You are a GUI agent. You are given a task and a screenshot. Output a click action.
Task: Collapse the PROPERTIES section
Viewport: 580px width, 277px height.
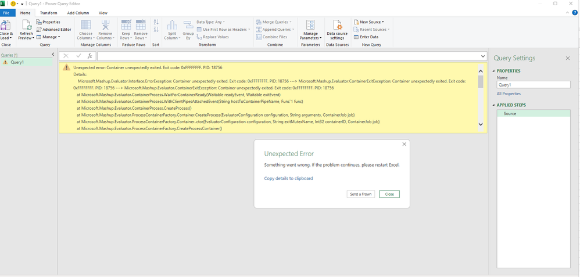pyautogui.click(x=493, y=71)
